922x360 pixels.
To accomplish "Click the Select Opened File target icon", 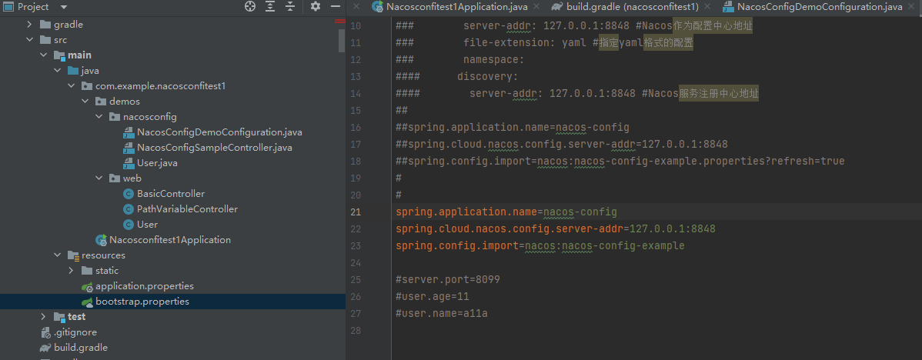I will 250,6.
